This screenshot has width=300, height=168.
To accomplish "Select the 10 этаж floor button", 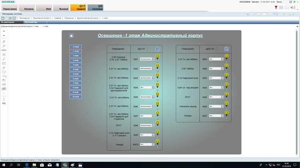I will coord(76,97).
